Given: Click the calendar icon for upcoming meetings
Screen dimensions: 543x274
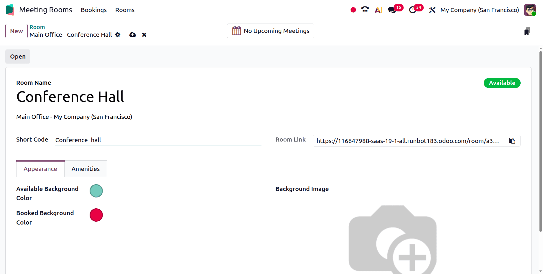Looking at the screenshot, I should (x=237, y=31).
